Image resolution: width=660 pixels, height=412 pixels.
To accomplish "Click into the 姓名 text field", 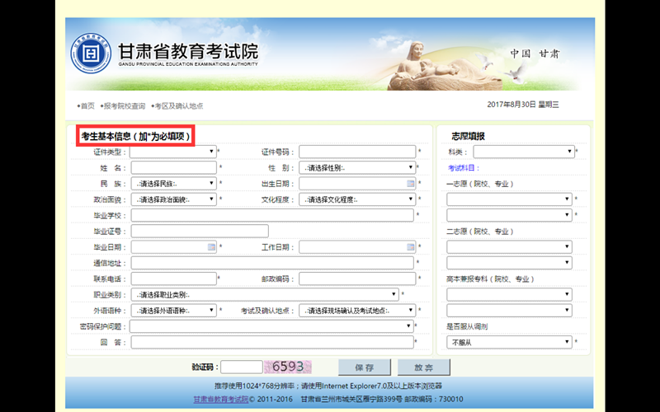I will click(173, 167).
